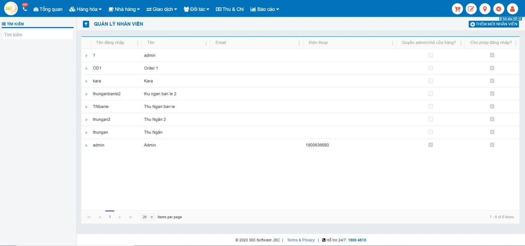Click the filter icon beside Quản lý nhân viên
This screenshot has width=525, height=246.
86,24
